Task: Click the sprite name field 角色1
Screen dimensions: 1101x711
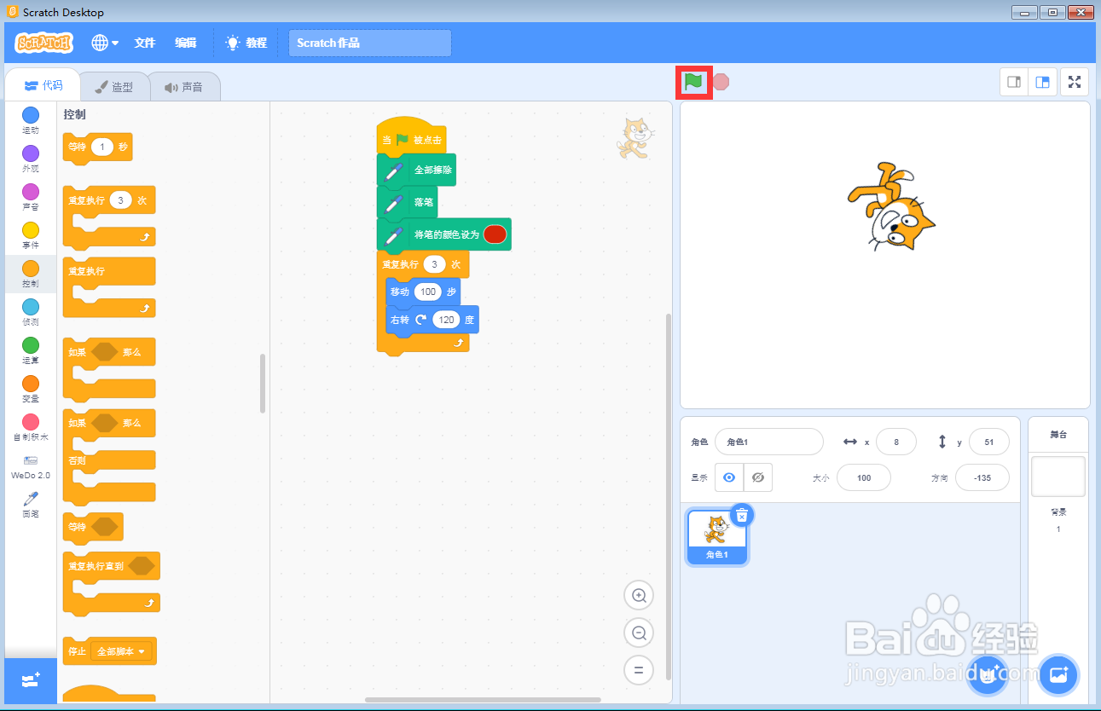Action: point(769,442)
